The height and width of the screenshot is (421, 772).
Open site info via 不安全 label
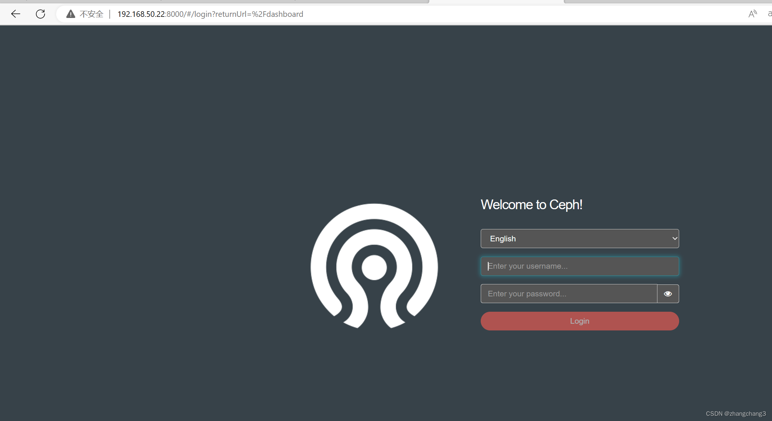tap(91, 14)
